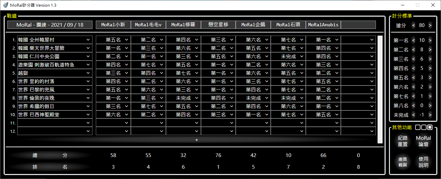Decrease points for 第五名
441x179 pixels.
click(x=414, y=78)
